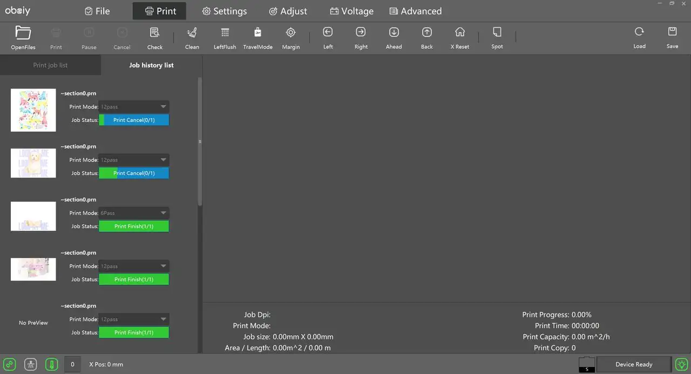Open the Voltage tab

pos(351,11)
